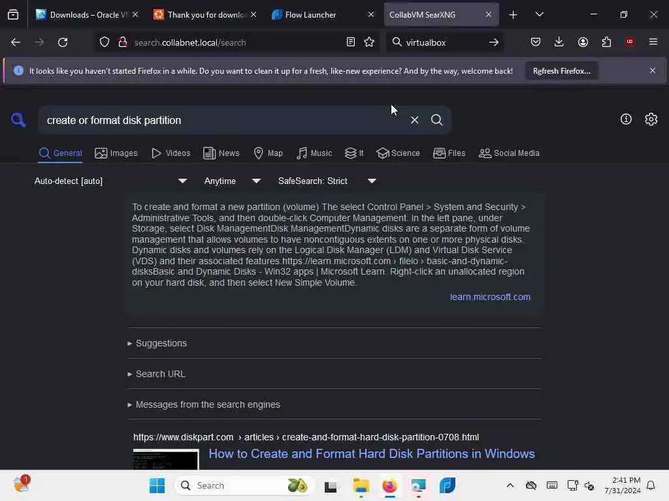Show hidden system tray icons

[x=510, y=485]
